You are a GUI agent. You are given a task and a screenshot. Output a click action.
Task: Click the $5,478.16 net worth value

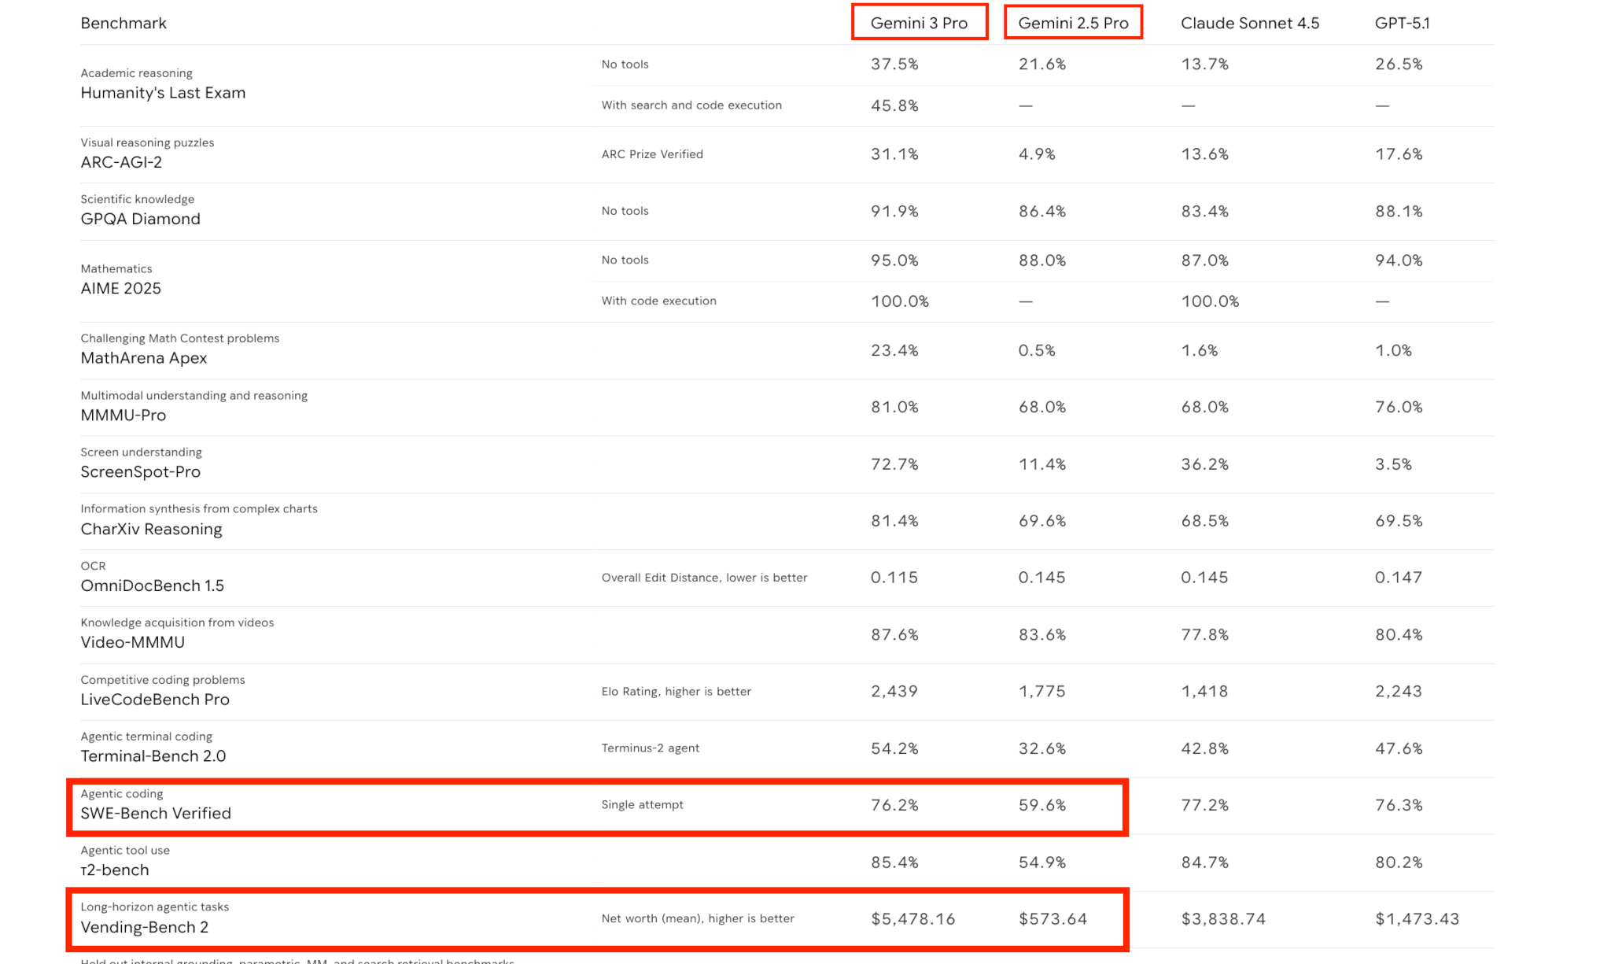tap(912, 919)
